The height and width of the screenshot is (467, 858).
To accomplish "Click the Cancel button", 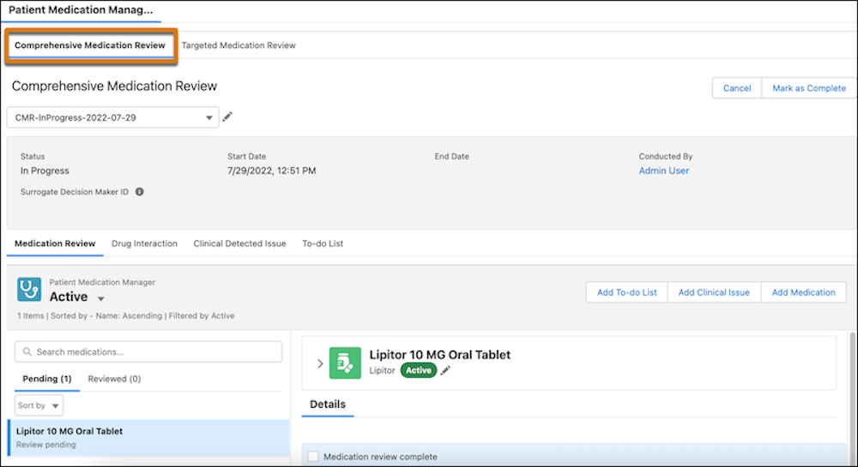I will (x=737, y=88).
